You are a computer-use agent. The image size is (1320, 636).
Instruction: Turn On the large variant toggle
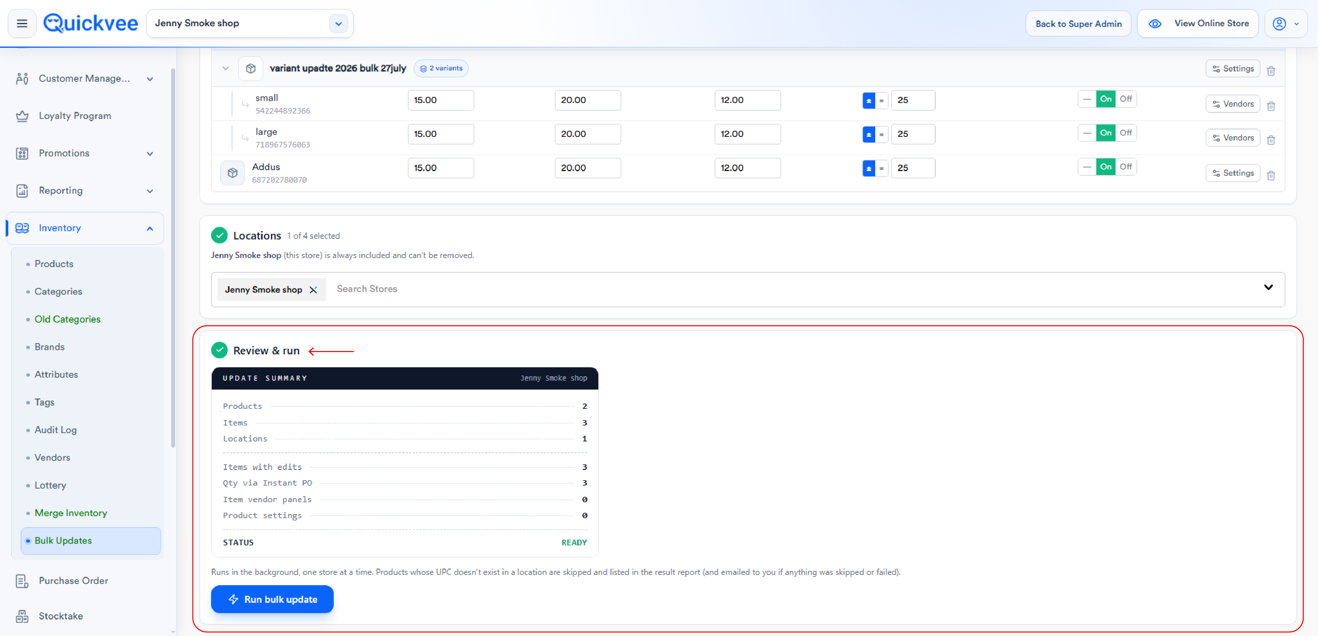(1105, 133)
